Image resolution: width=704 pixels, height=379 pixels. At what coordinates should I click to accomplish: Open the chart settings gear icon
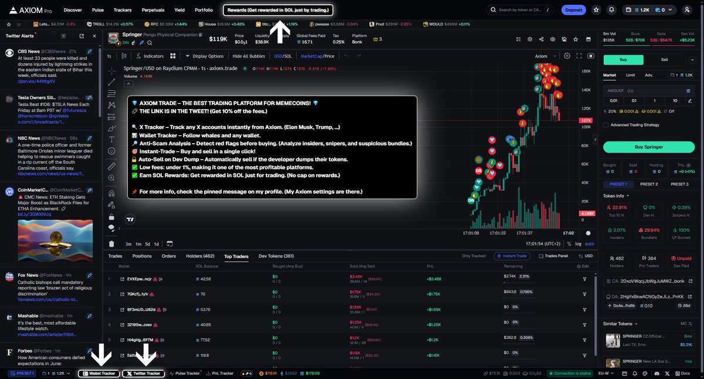567,56
